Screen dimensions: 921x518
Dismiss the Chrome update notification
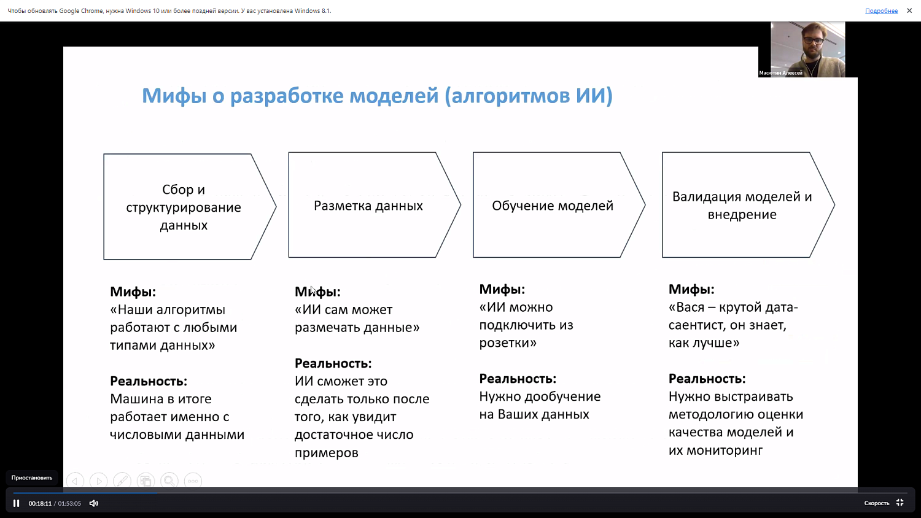909,10
